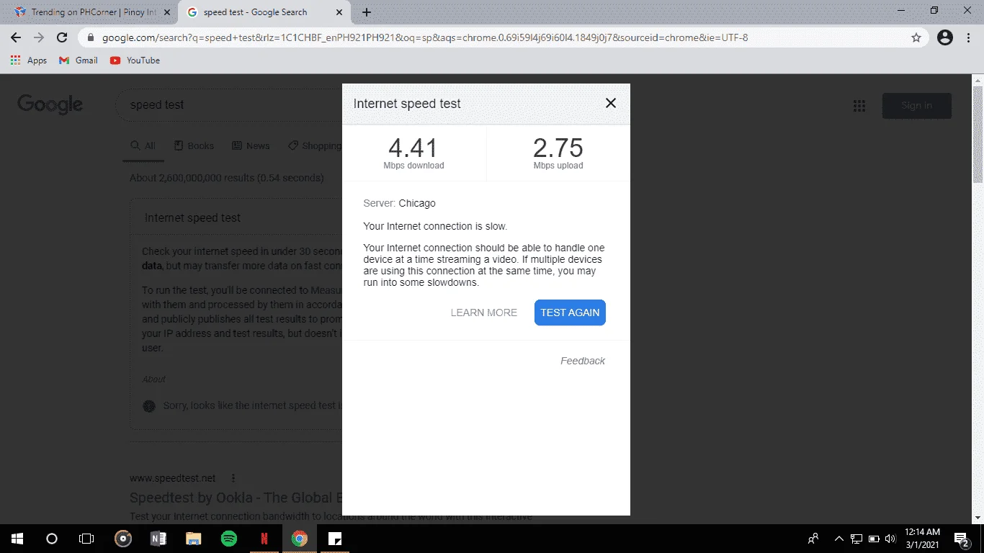The height and width of the screenshot is (553, 984).
Task: Open Apps bookmark shortcut
Action: pyautogui.click(x=29, y=60)
